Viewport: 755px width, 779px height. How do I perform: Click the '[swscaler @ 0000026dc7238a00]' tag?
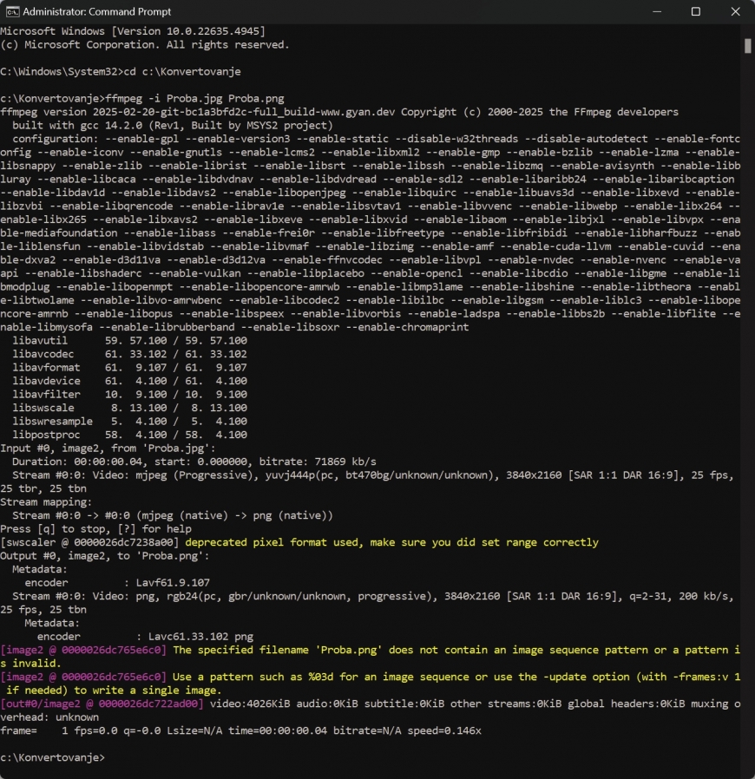(89, 542)
